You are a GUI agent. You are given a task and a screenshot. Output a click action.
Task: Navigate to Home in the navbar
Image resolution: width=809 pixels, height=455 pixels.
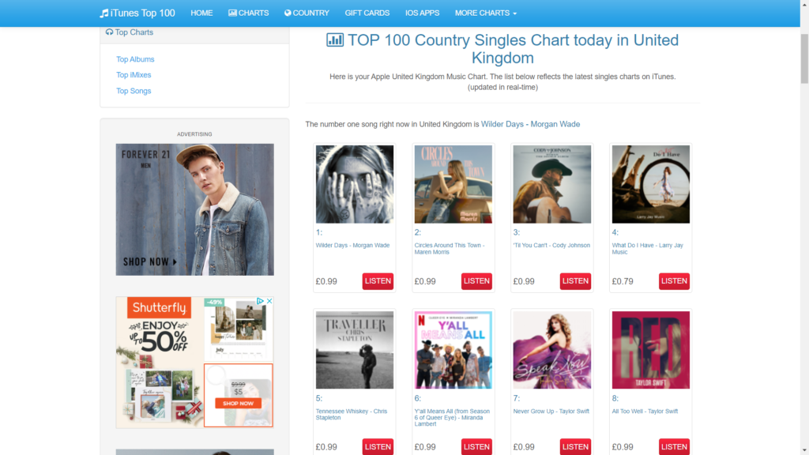[x=201, y=13]
